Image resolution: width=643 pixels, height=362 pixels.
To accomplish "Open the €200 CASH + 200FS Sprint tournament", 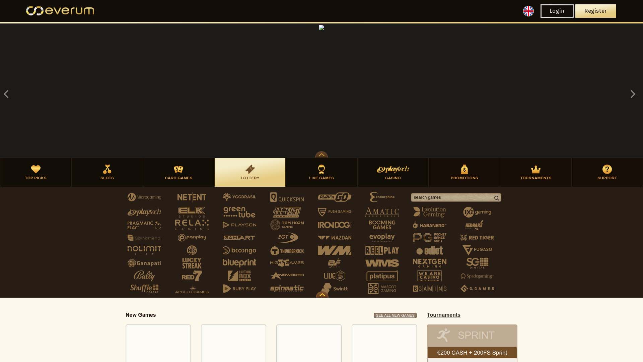I will (472, 353).
